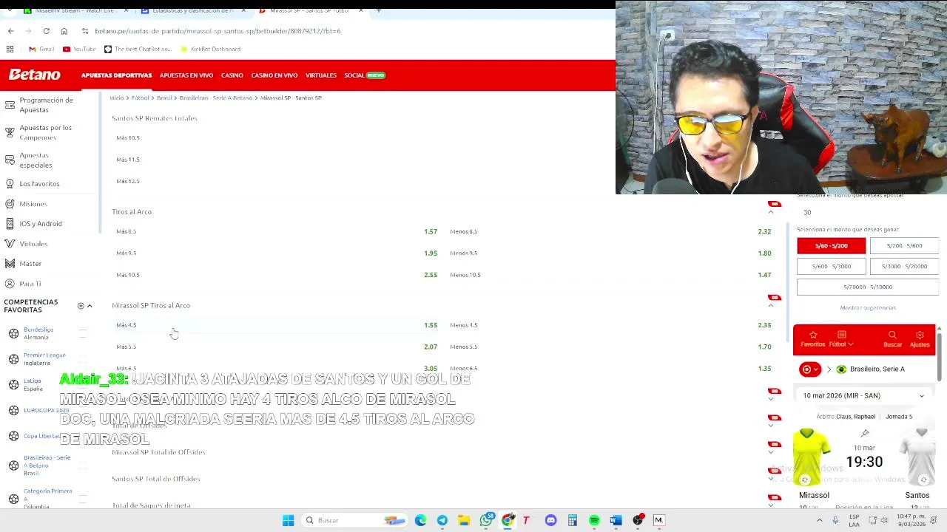Open the KickBot Dashboard bookmark

[x=210, y=49]
